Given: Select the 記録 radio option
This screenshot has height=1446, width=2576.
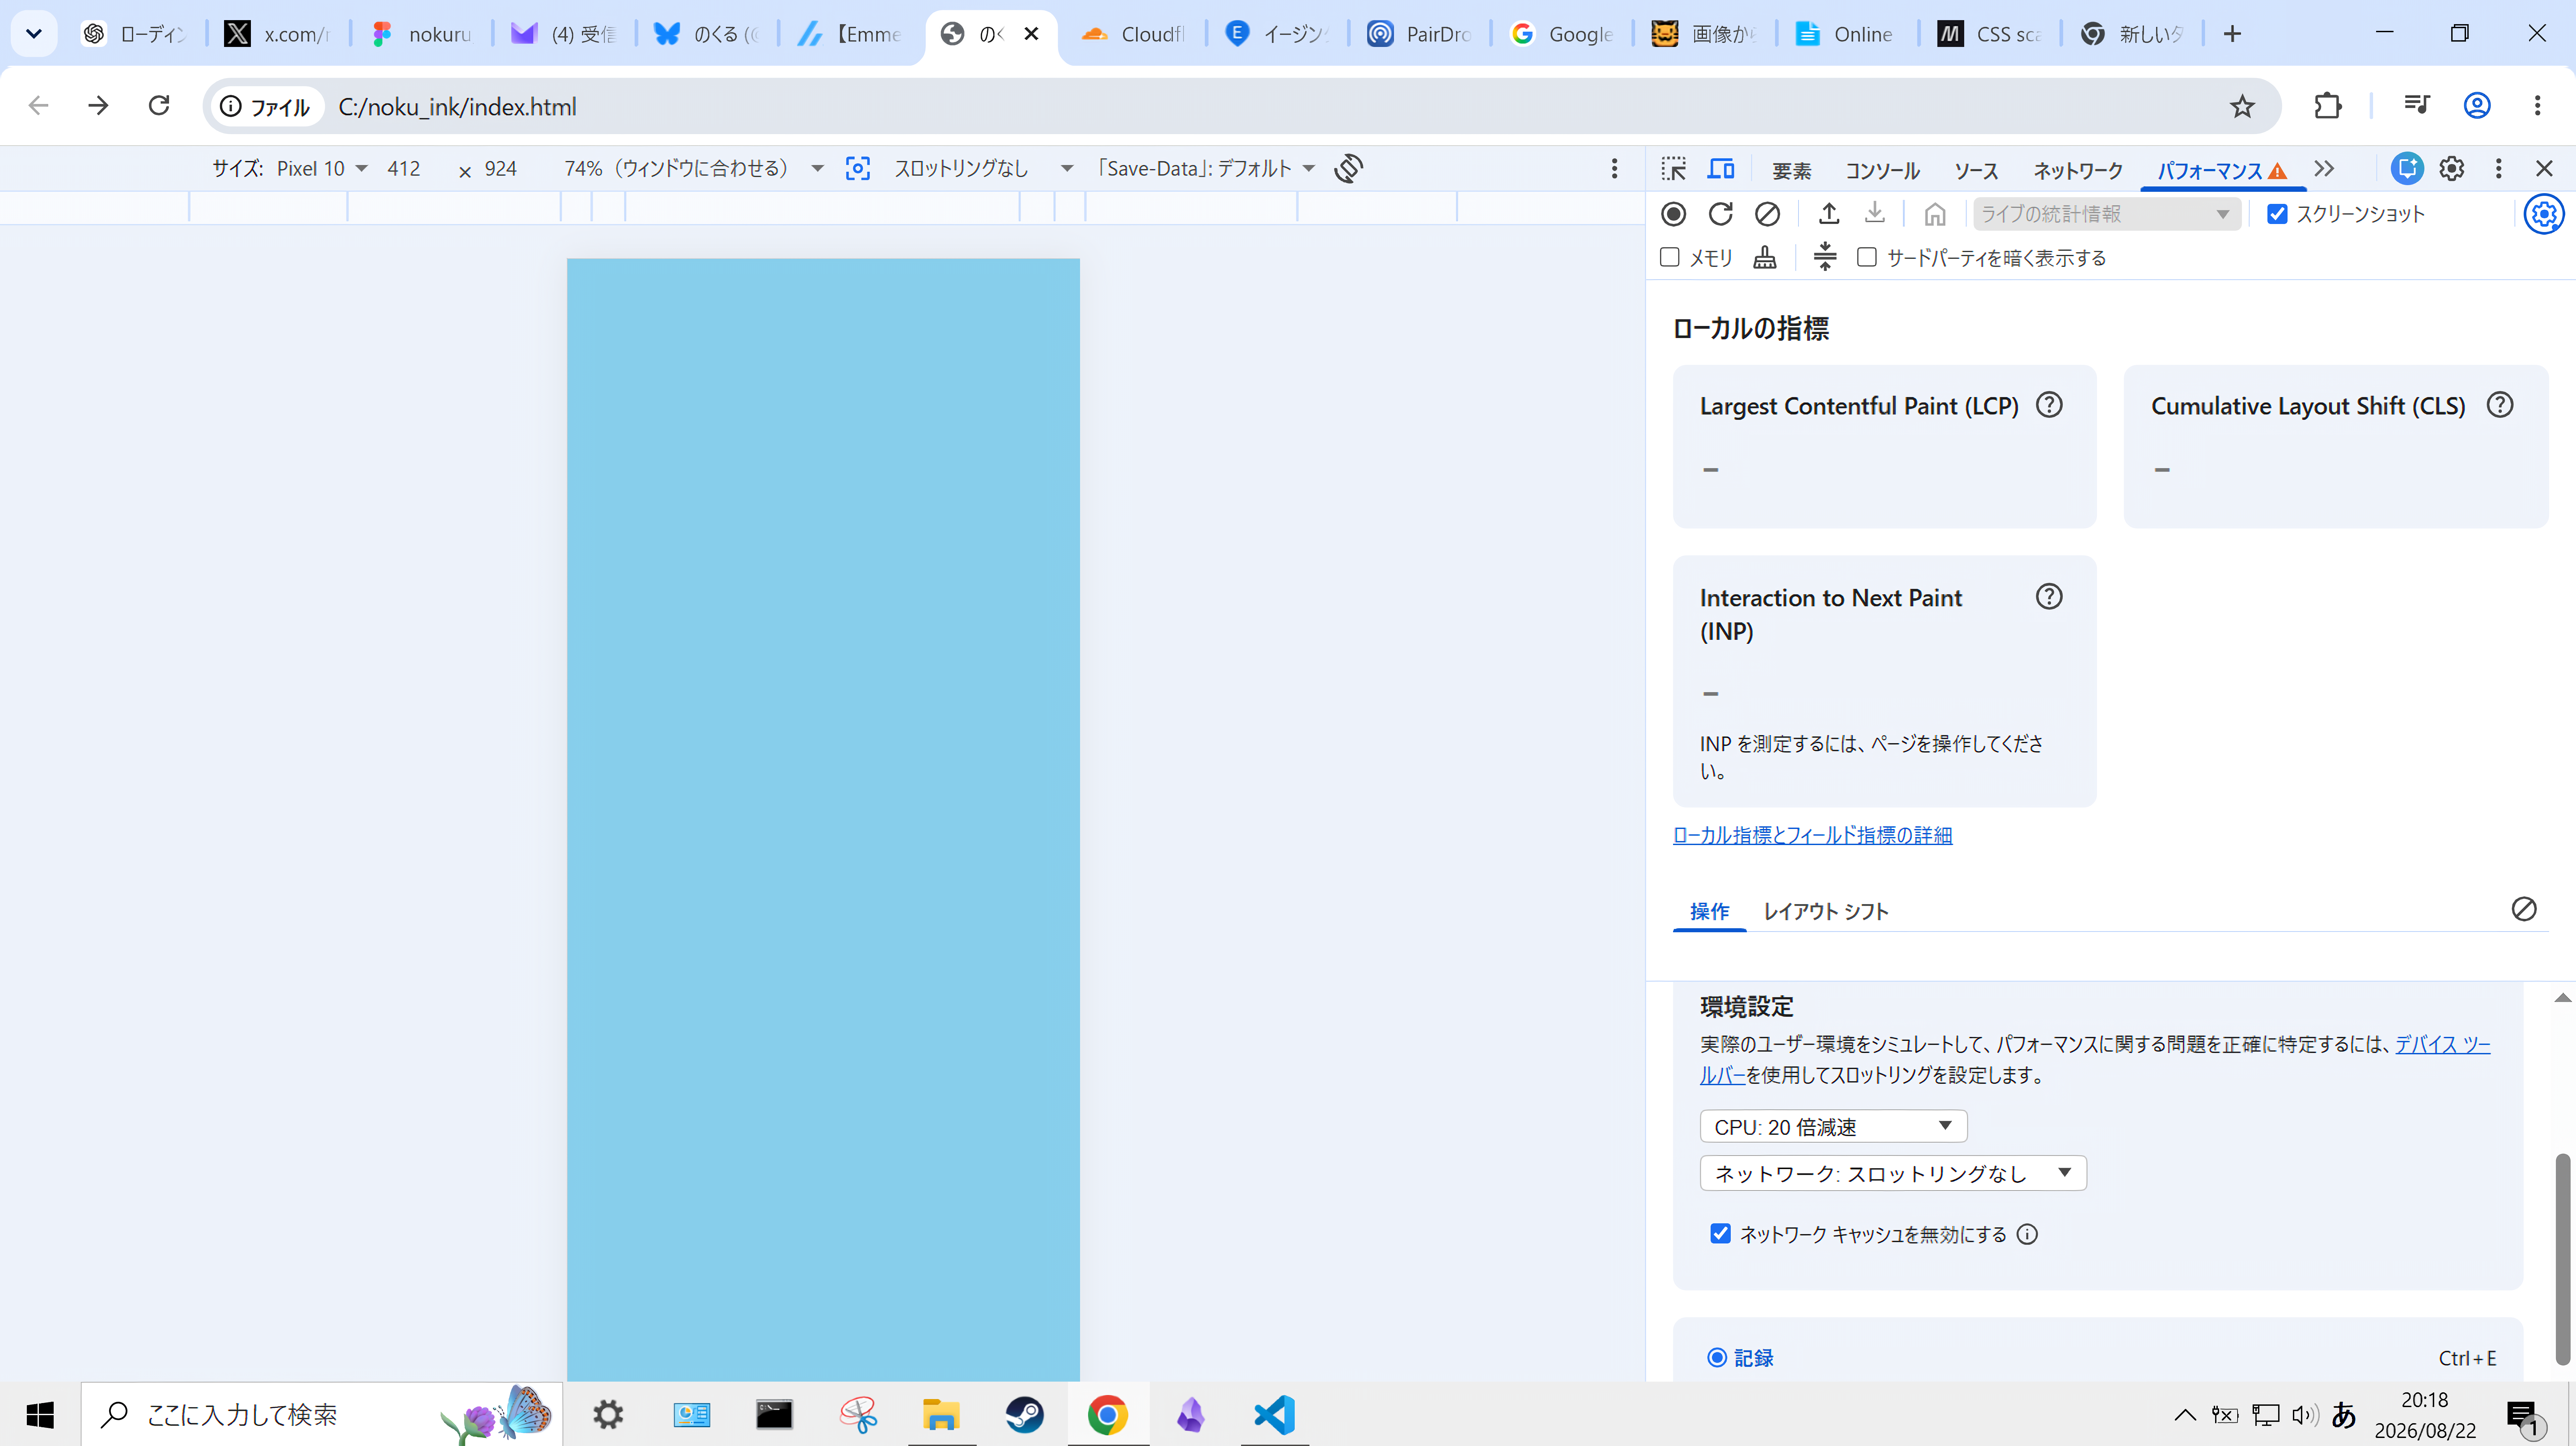Looking at the screenshot, I should (1717, 1358).
